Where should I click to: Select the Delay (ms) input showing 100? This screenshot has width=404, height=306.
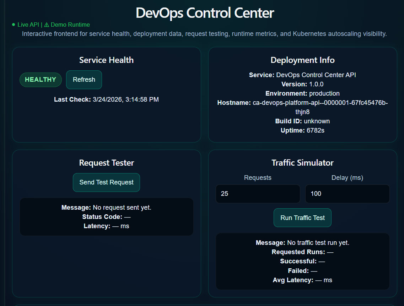click(347, 194)
